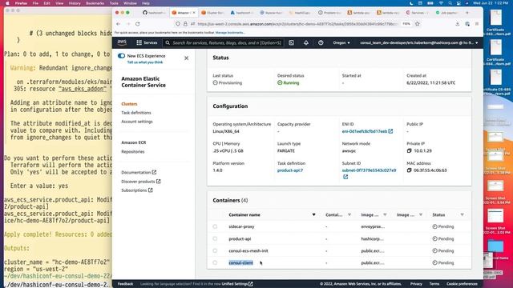Click the Pending status clock for sidecar-proxy
The height and width of the screenshot is (288, 513).
click(434, 226)
